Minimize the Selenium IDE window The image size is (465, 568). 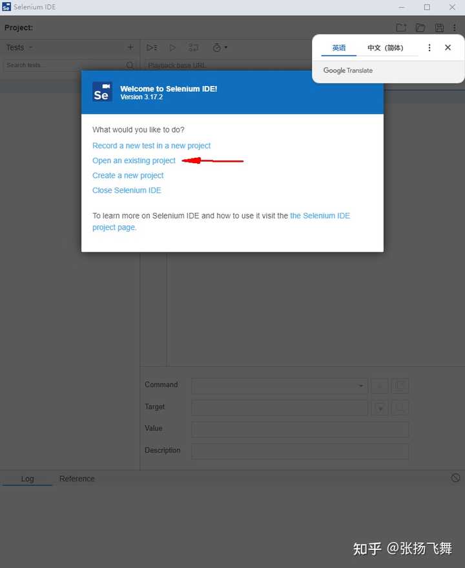(402, 7)
